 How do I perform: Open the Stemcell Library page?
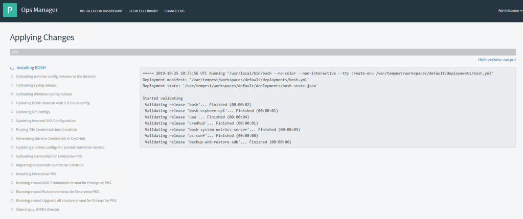143,11
